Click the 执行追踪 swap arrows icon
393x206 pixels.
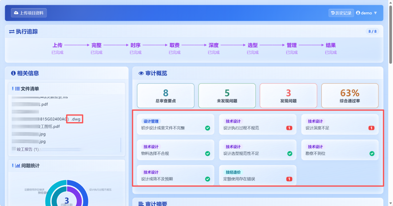tap(12, 32)
